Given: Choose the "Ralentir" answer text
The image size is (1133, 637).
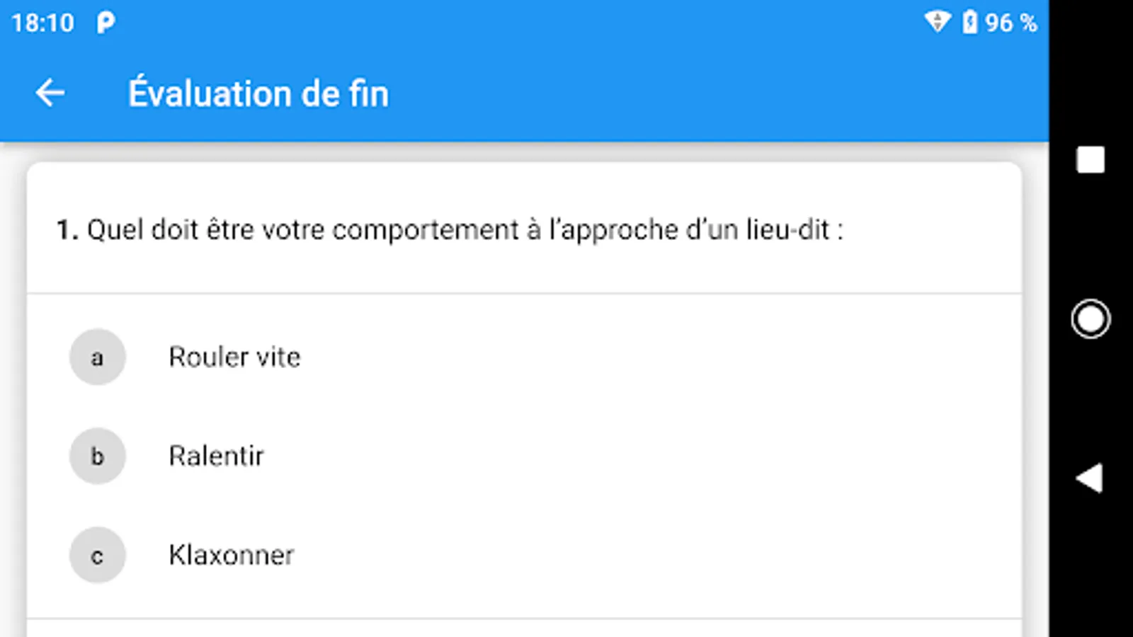Looking at the screenshot, I should tap(216, 456).
